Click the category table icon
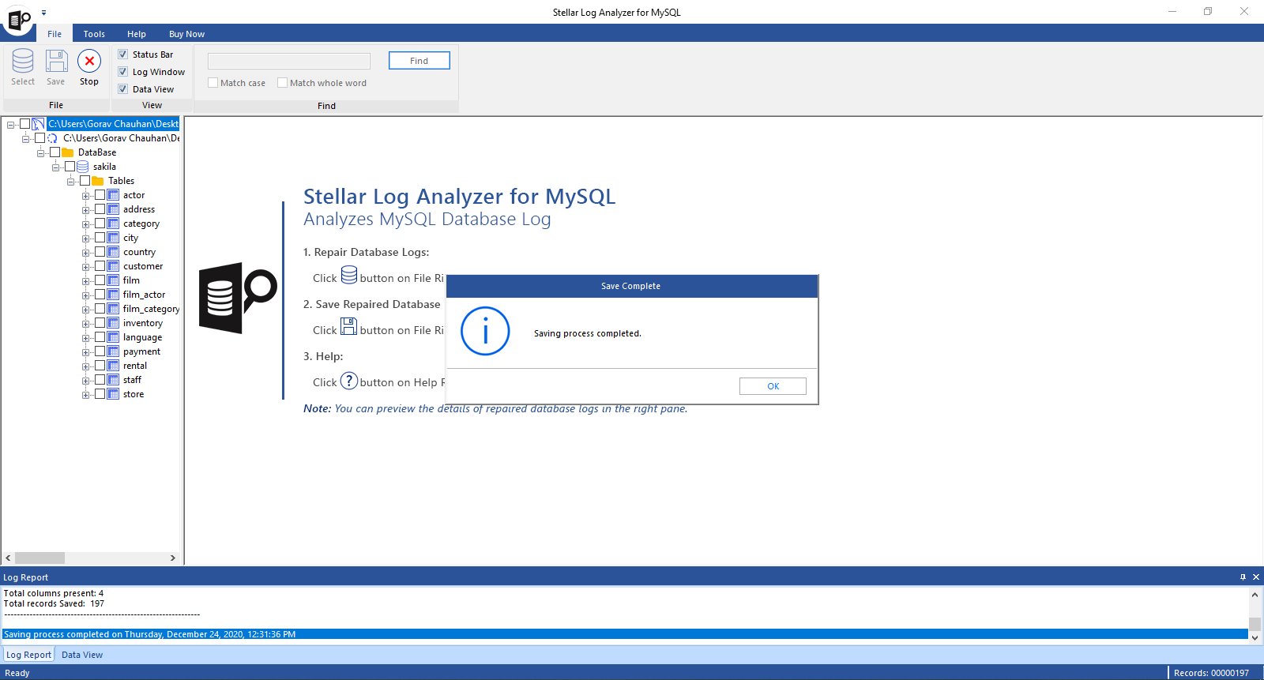The image size is (1264, 680). tap(114, 224)
